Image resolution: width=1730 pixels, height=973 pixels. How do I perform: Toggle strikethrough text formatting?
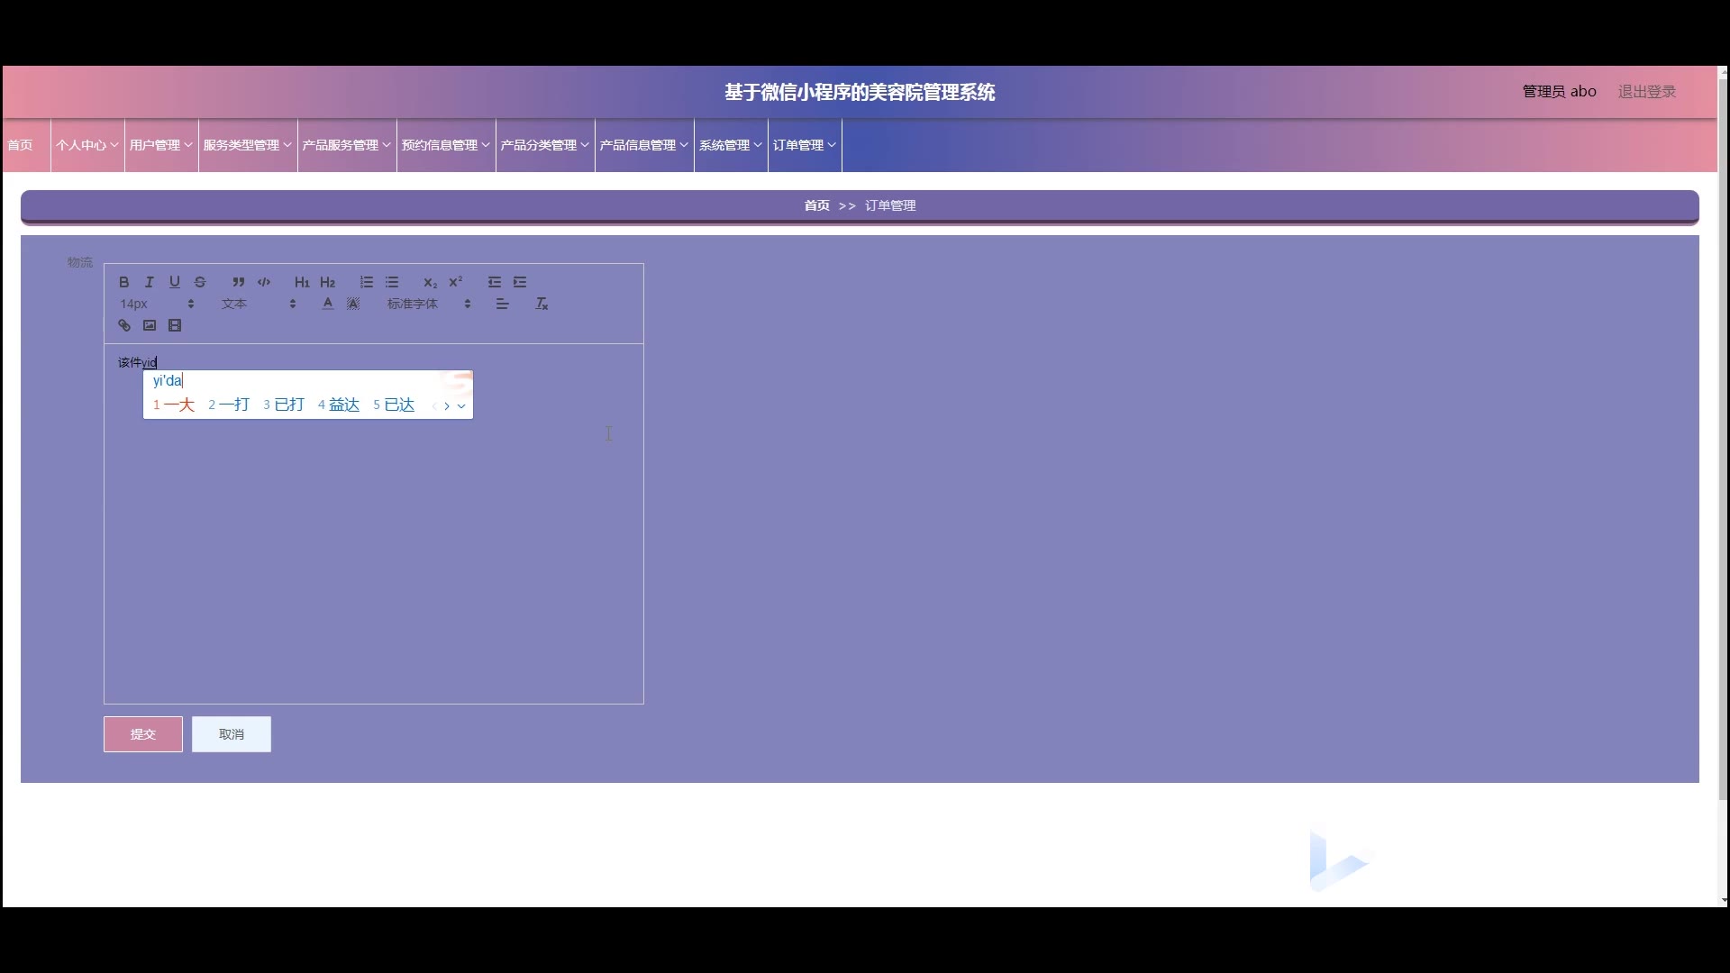tap(200, 282)
